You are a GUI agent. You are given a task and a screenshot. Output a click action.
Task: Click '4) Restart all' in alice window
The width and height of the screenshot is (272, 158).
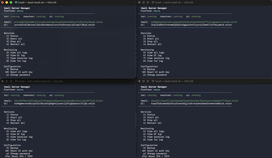[16, 44]
